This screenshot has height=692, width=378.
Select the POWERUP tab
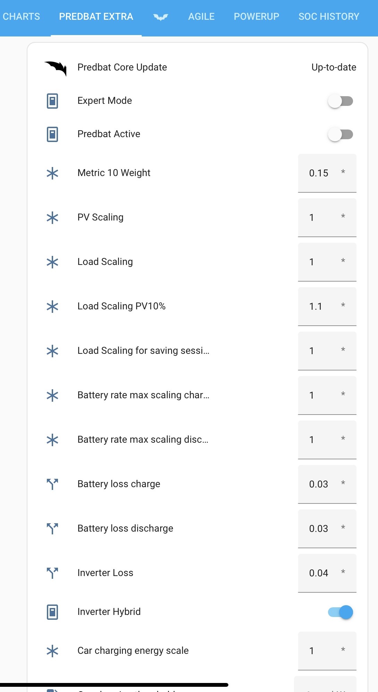[x=257, y=17]
